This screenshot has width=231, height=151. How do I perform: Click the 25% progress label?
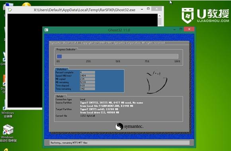(88, 61)
